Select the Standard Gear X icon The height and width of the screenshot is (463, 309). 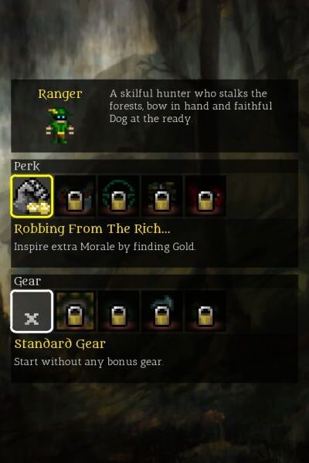click(x=32, y=311)
